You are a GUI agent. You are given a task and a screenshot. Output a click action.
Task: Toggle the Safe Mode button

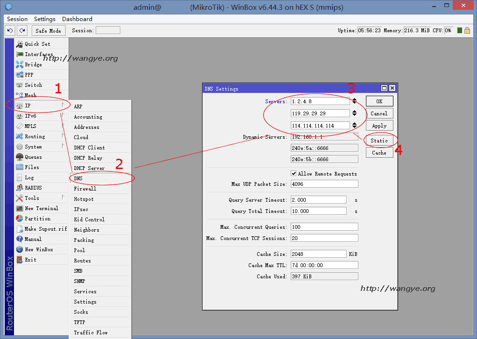tap(49, 30)
